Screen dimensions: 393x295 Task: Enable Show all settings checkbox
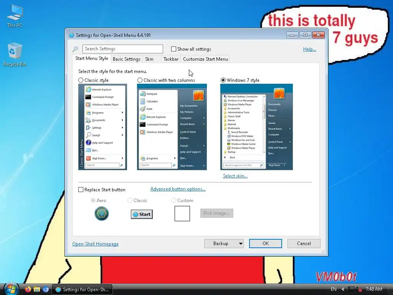(x=173, y=49)
